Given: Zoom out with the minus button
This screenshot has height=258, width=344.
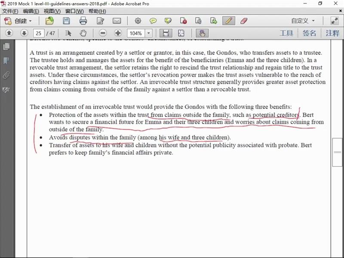Looking at the screenshot, I should (x=102, y=33).
